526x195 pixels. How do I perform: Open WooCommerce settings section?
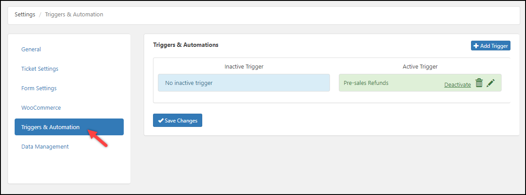click(41, 108)
